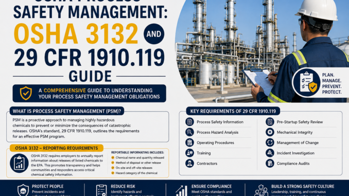349x196 pixels.
Task: Click the 'What Is Process Safety Management (PSM)?' header
Action: 67,111
